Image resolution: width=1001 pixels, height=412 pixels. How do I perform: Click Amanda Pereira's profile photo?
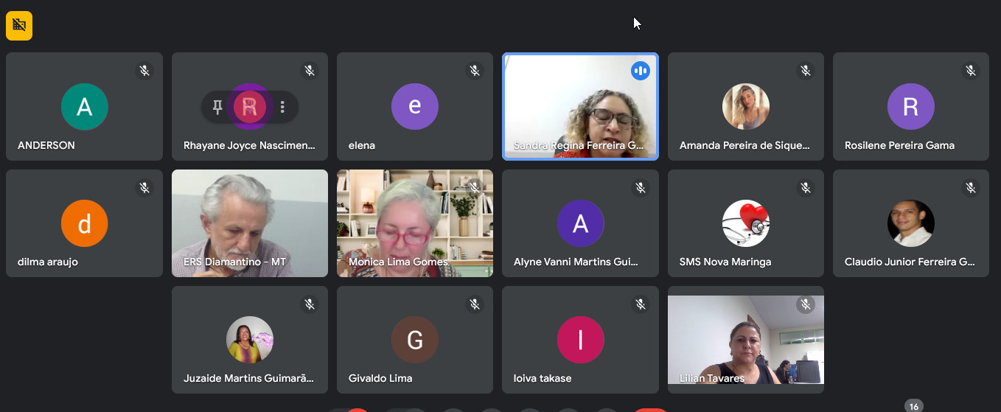click(x=746, y=107)
